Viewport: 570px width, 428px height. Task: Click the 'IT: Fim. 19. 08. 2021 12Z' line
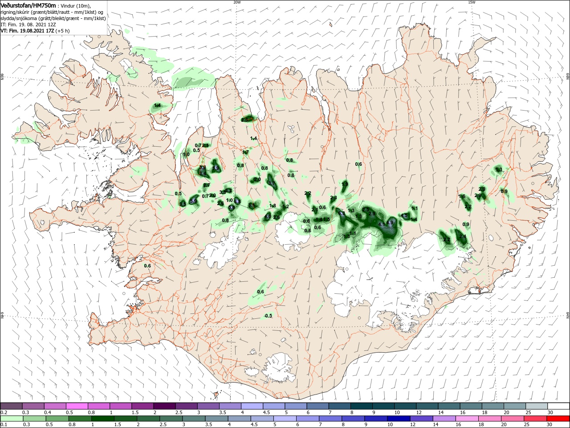28,25
